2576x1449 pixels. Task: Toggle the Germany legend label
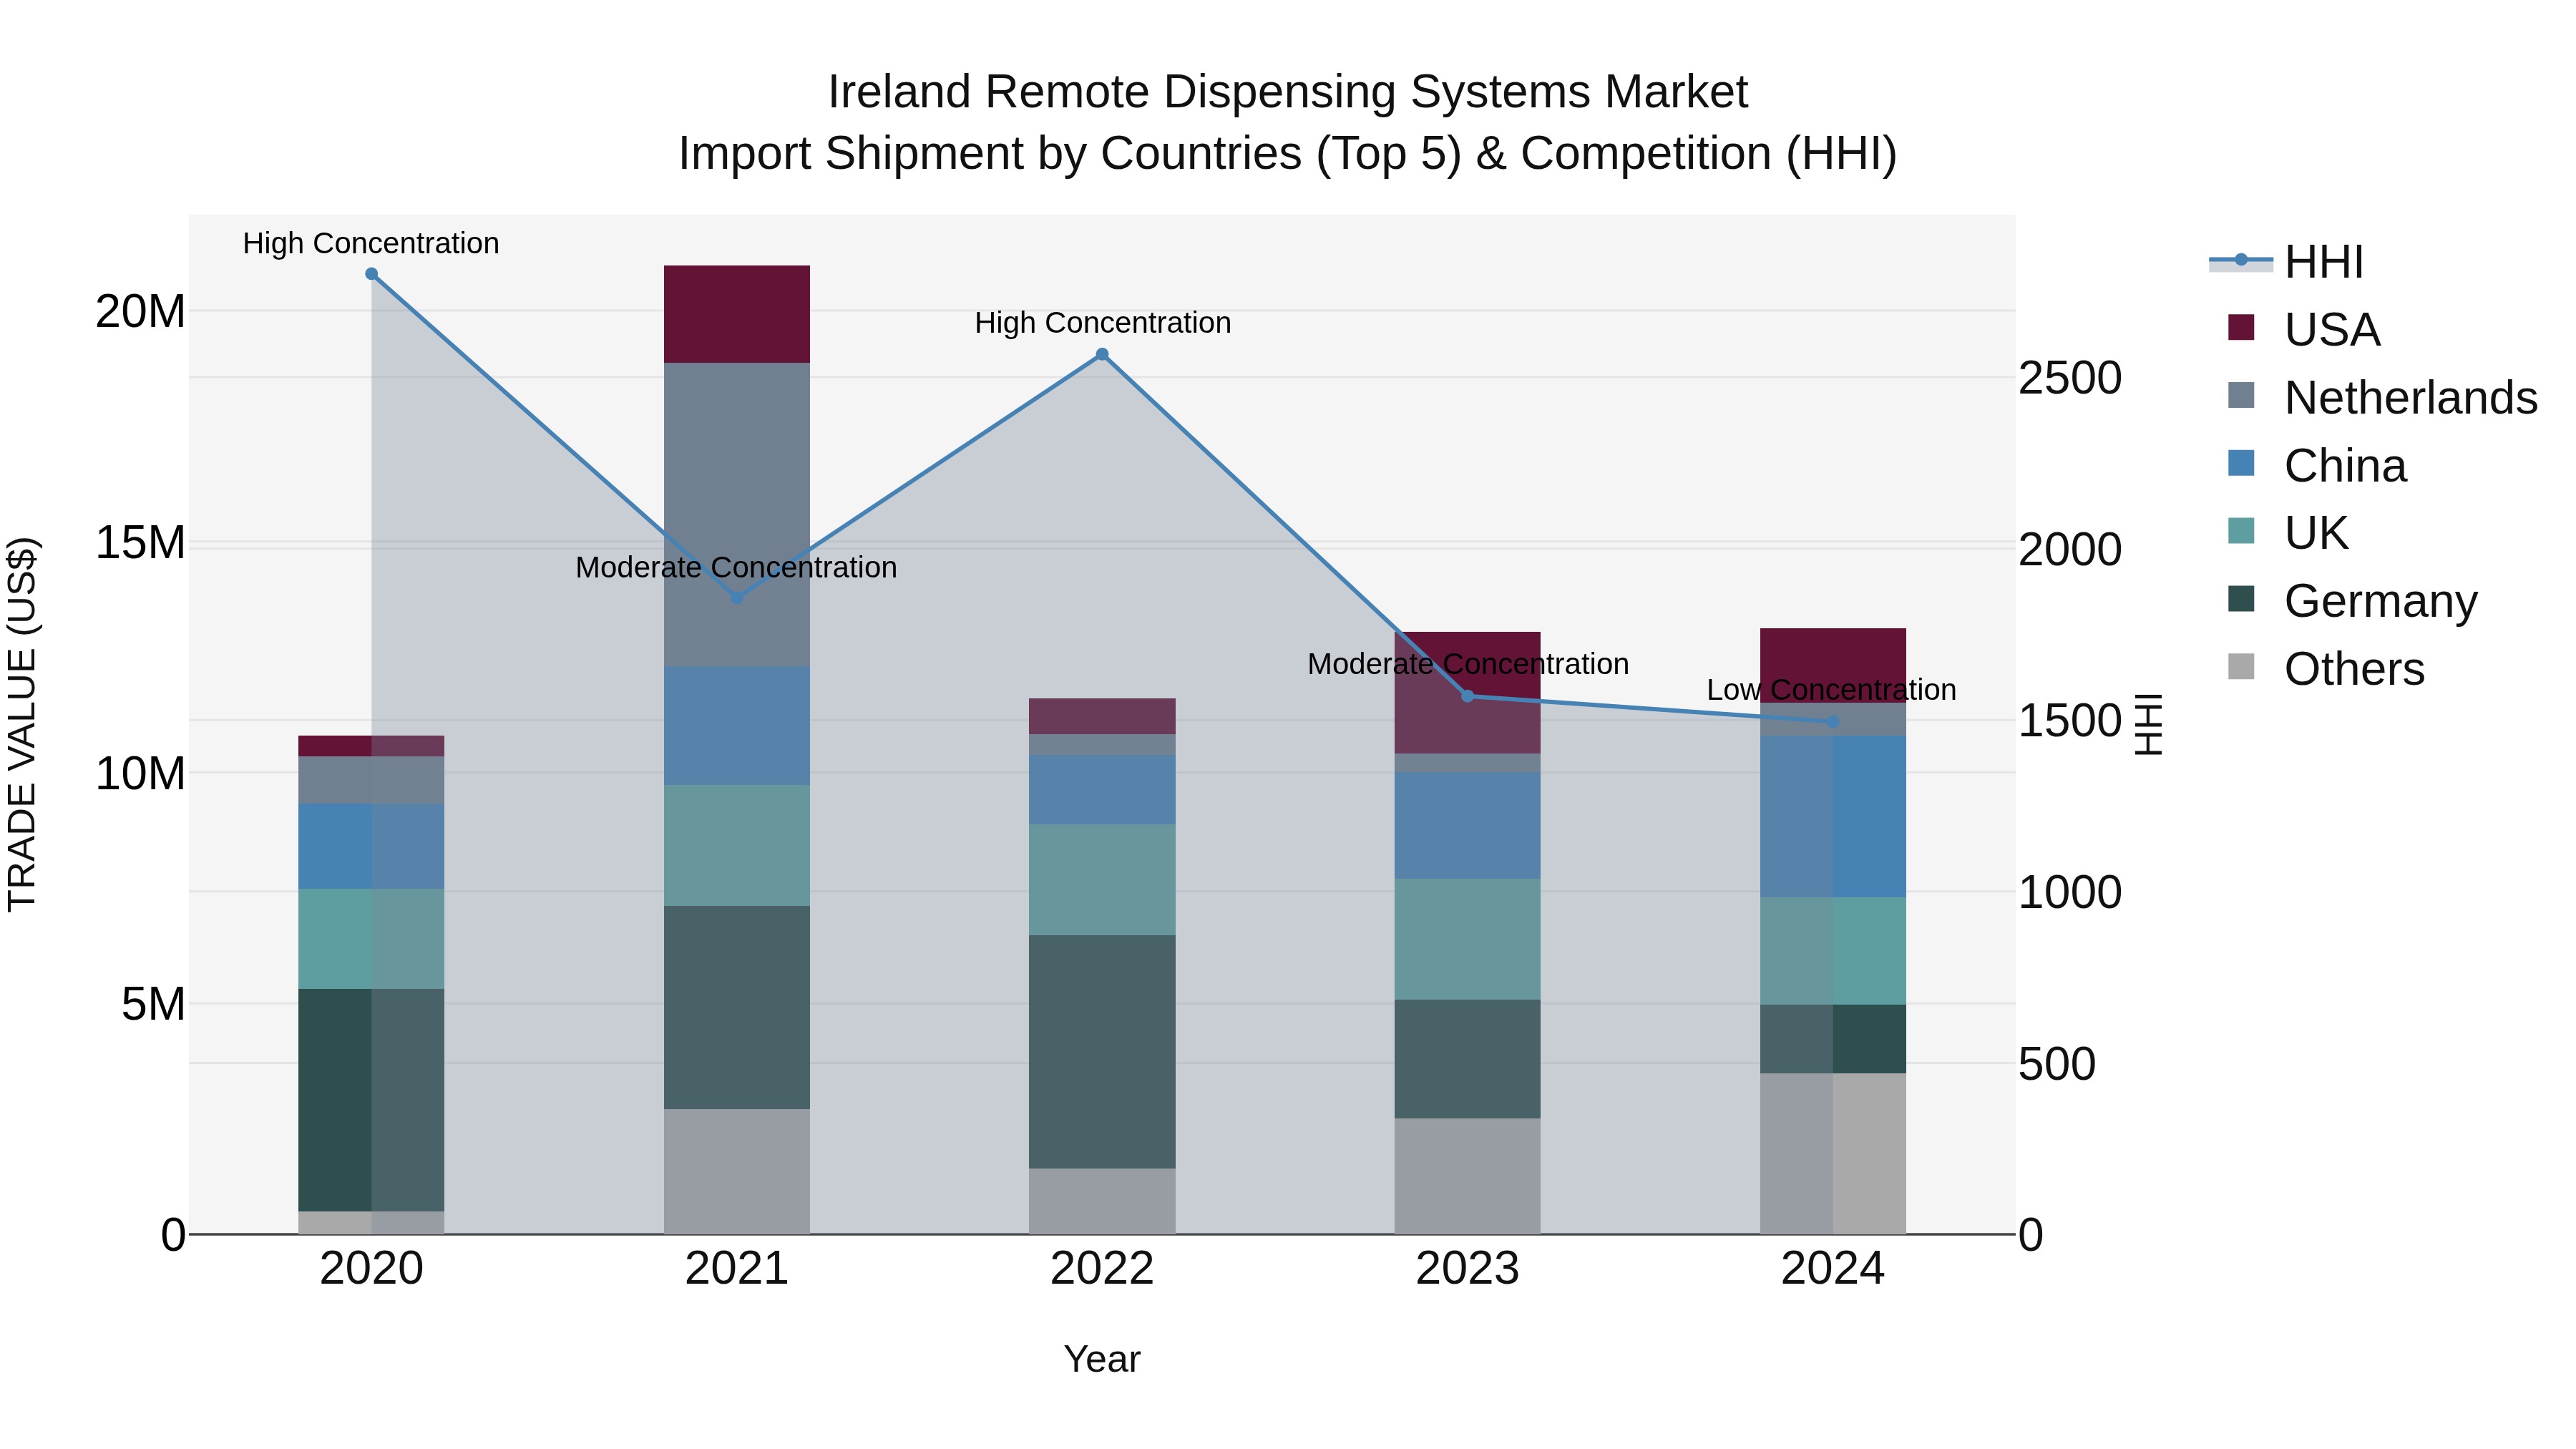pyautogui.click(x=2381, y=601)
